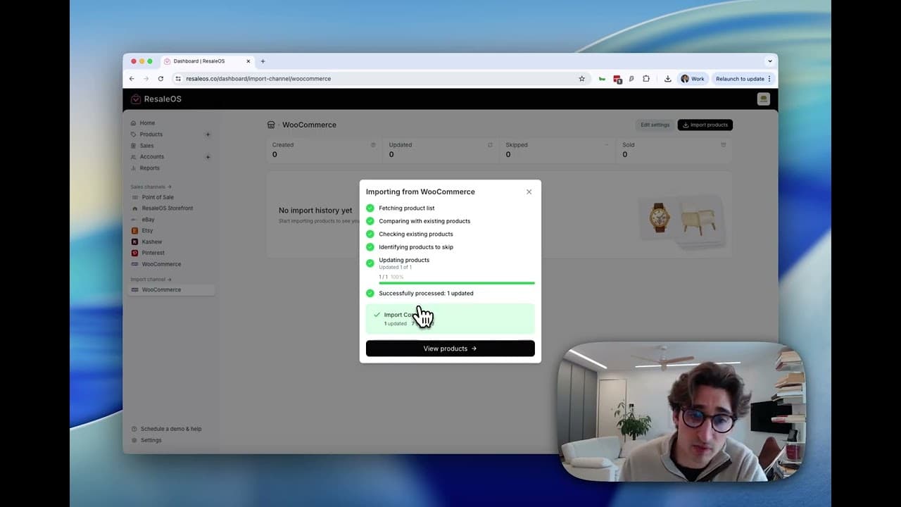
Task: Click the Kashew channel icon
Action: [x=134, y=242]
